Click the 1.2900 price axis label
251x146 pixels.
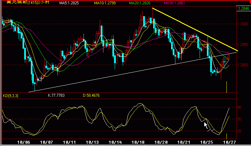[x=243, y=45]
